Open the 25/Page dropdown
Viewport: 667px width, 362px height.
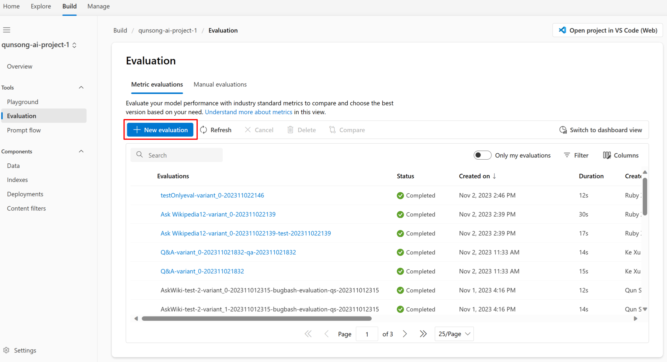(x=454, y=334)
